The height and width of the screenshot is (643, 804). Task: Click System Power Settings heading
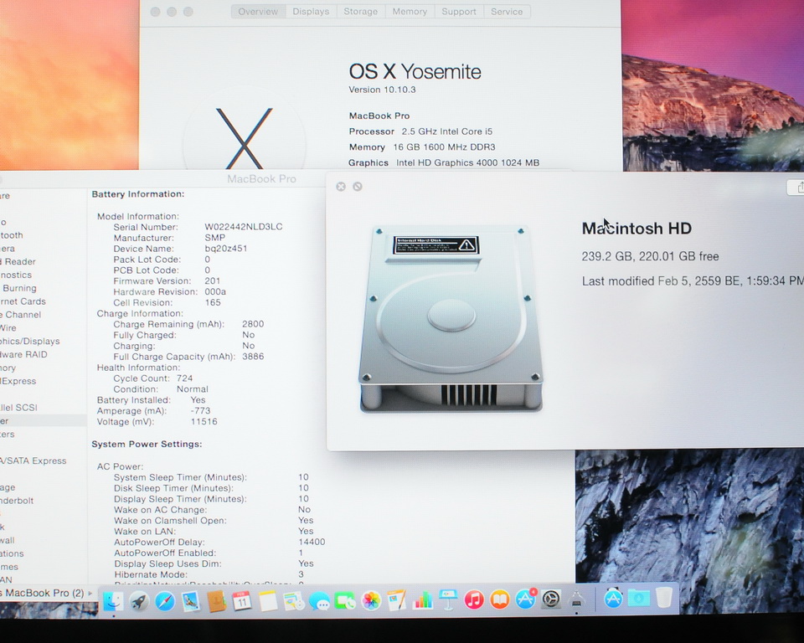(x=147, y=444)
